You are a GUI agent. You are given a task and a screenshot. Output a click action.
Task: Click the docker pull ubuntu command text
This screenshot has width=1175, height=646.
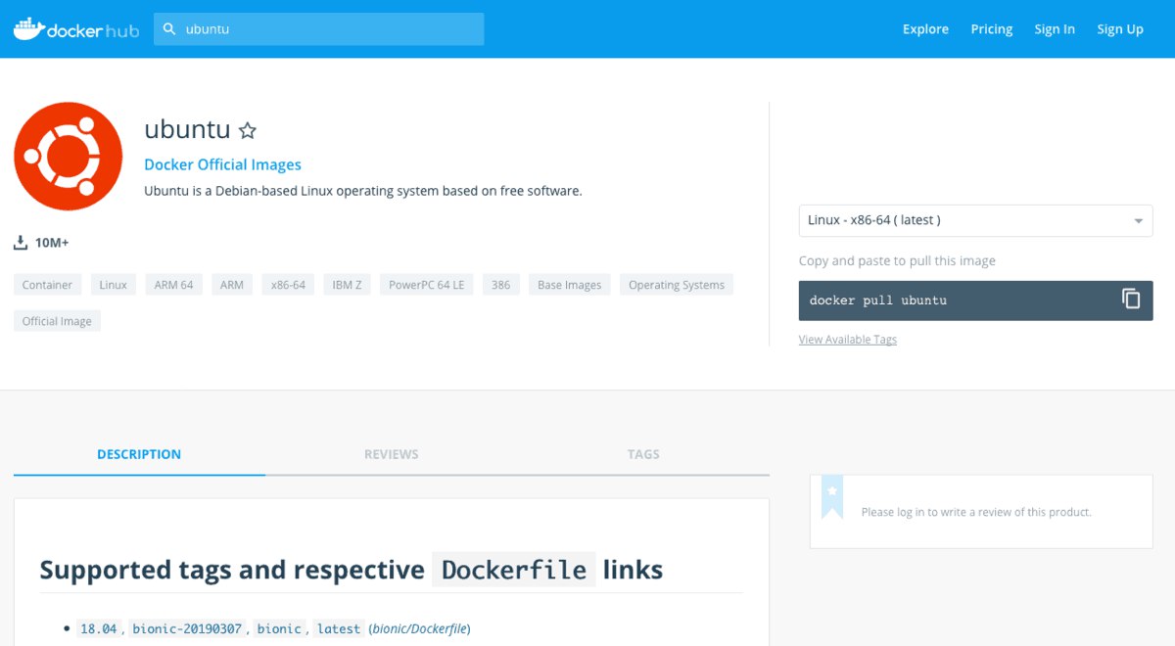(878, 300)
